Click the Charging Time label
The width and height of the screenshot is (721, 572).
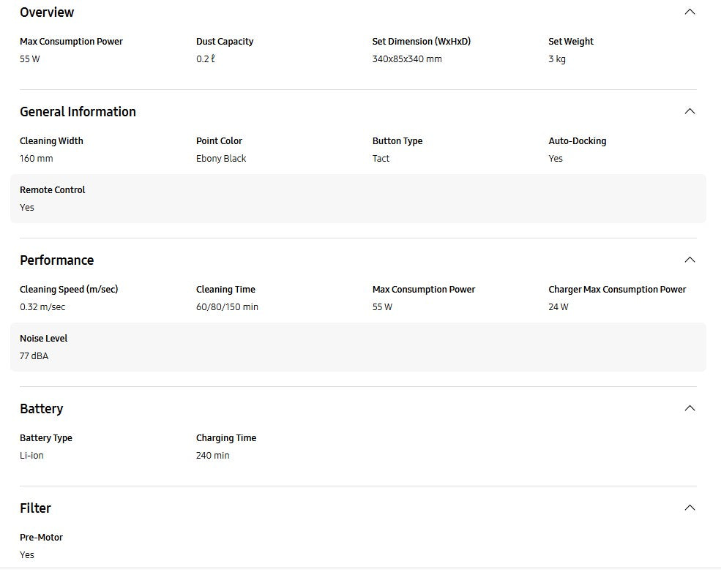click(x=226, y=438)
